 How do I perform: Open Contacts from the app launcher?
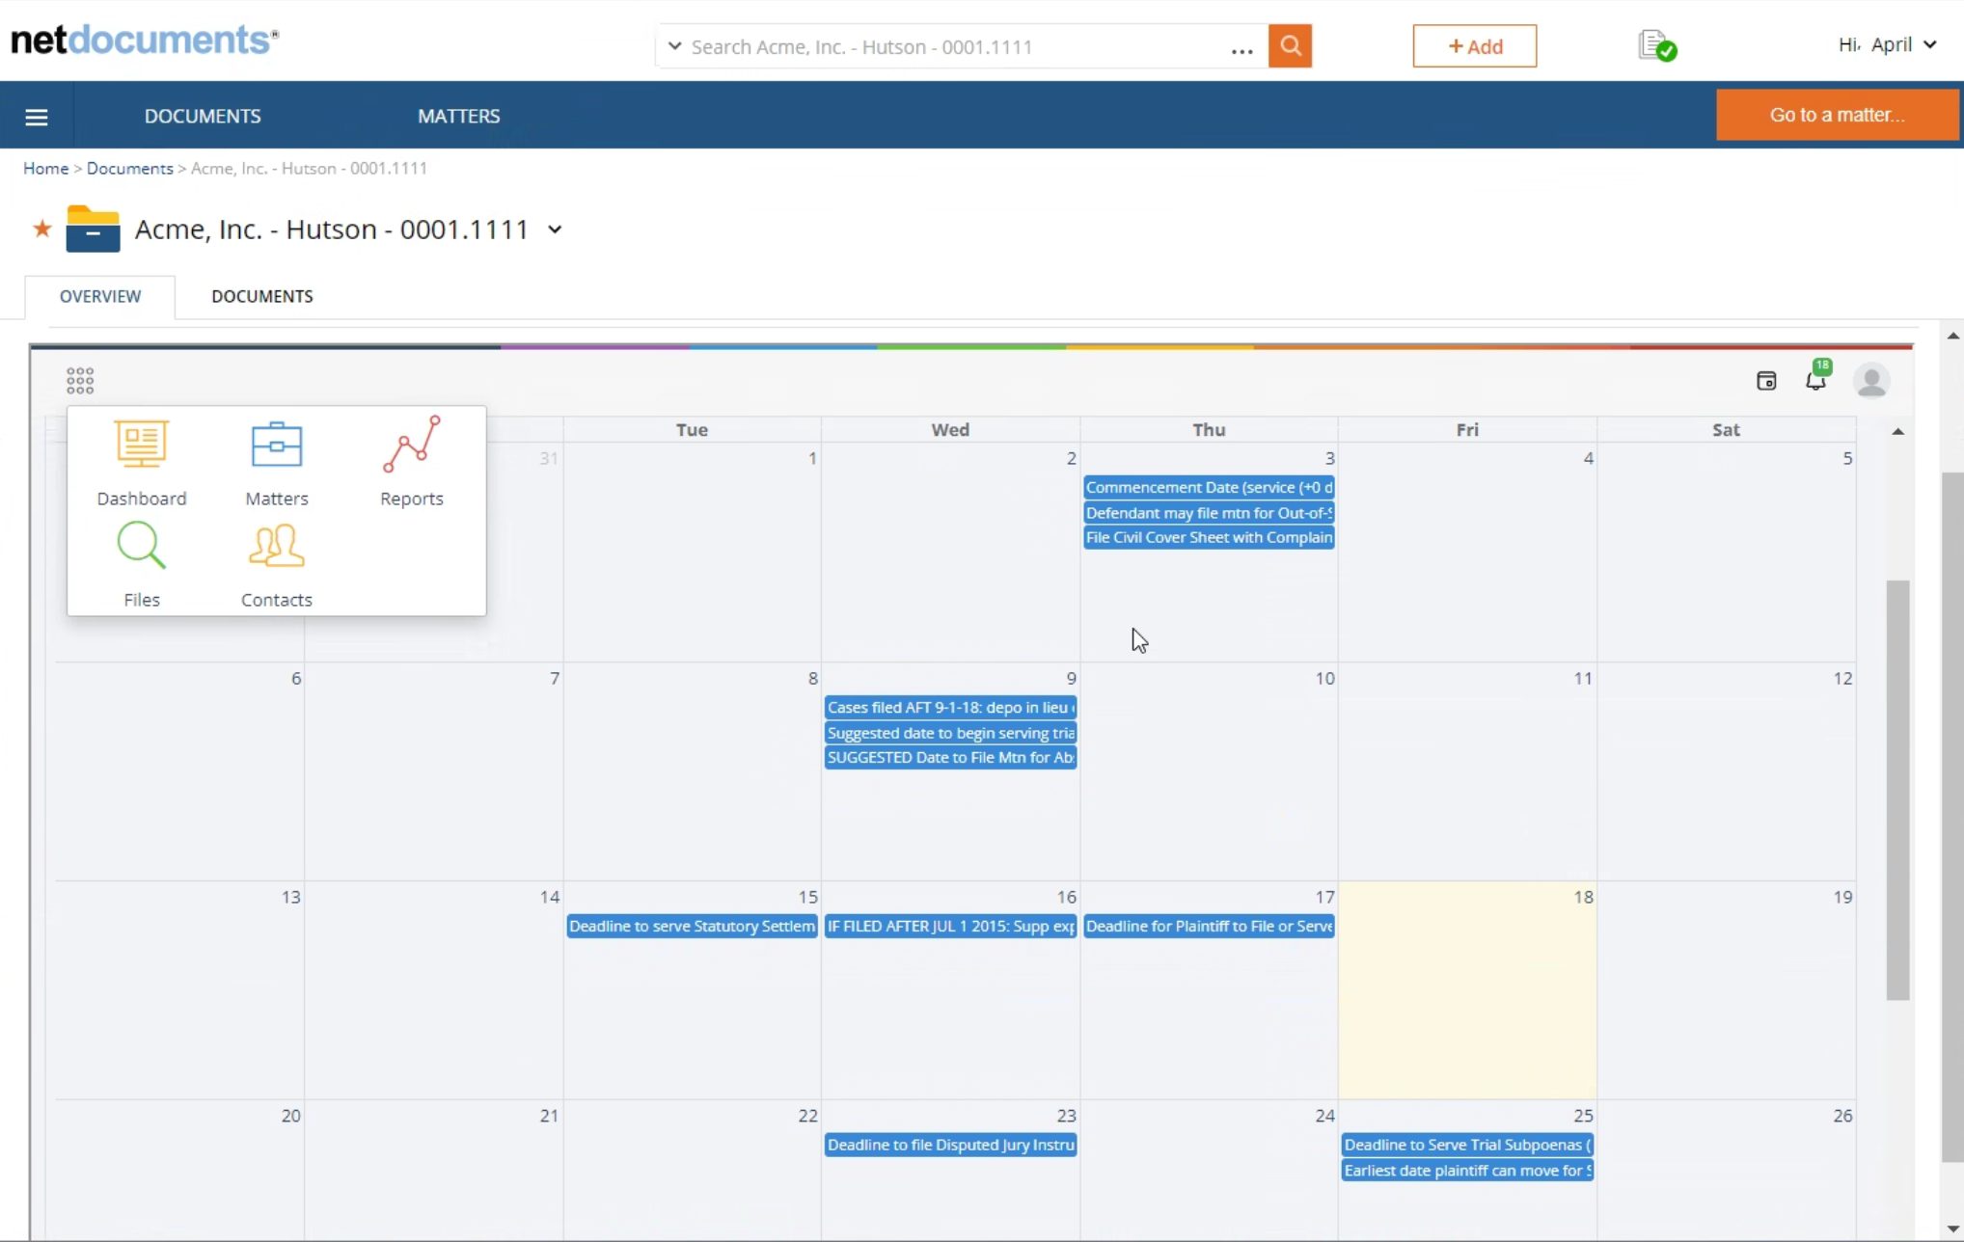[277, 565]
